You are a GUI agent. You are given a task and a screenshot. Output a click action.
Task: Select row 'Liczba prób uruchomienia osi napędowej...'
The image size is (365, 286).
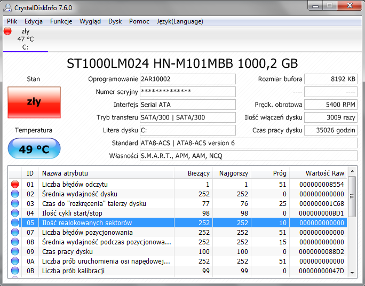pos(178,261)
